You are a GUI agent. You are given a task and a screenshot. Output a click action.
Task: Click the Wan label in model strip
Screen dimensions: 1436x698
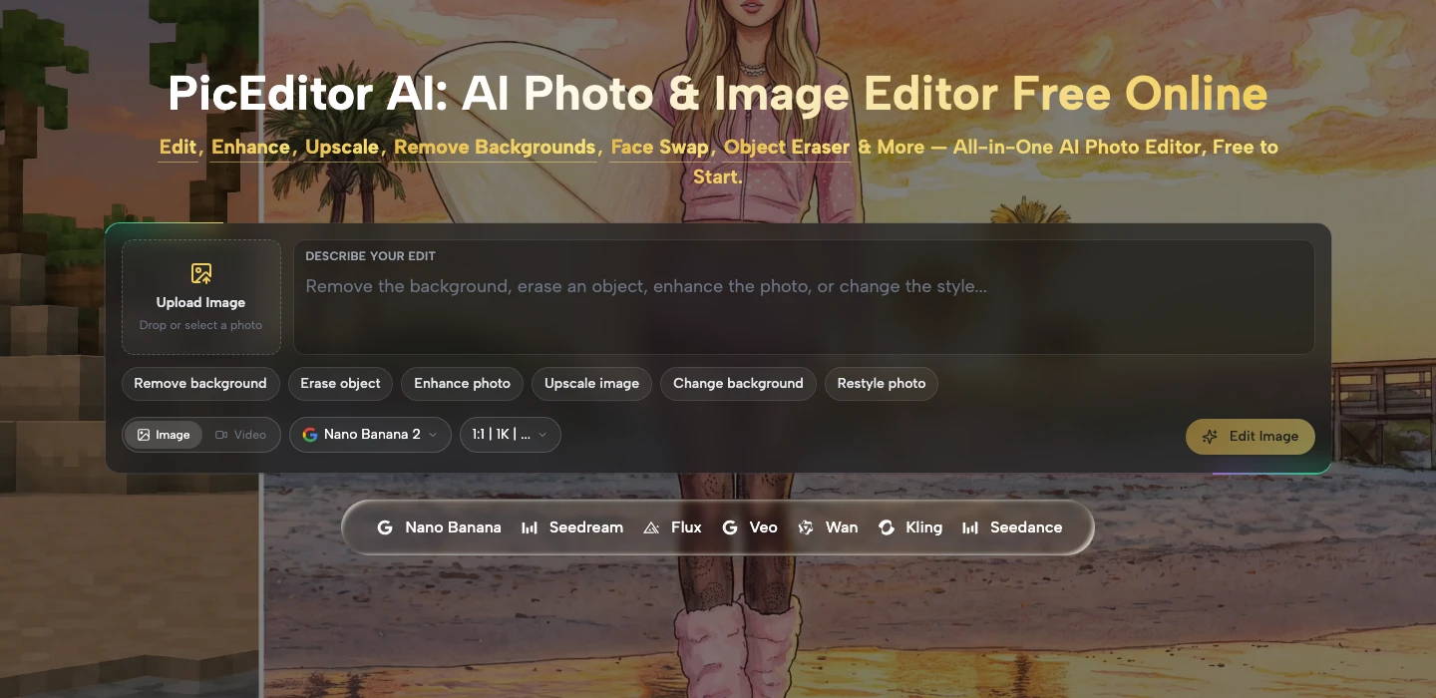pyautogui.click(x=842, y=527)
